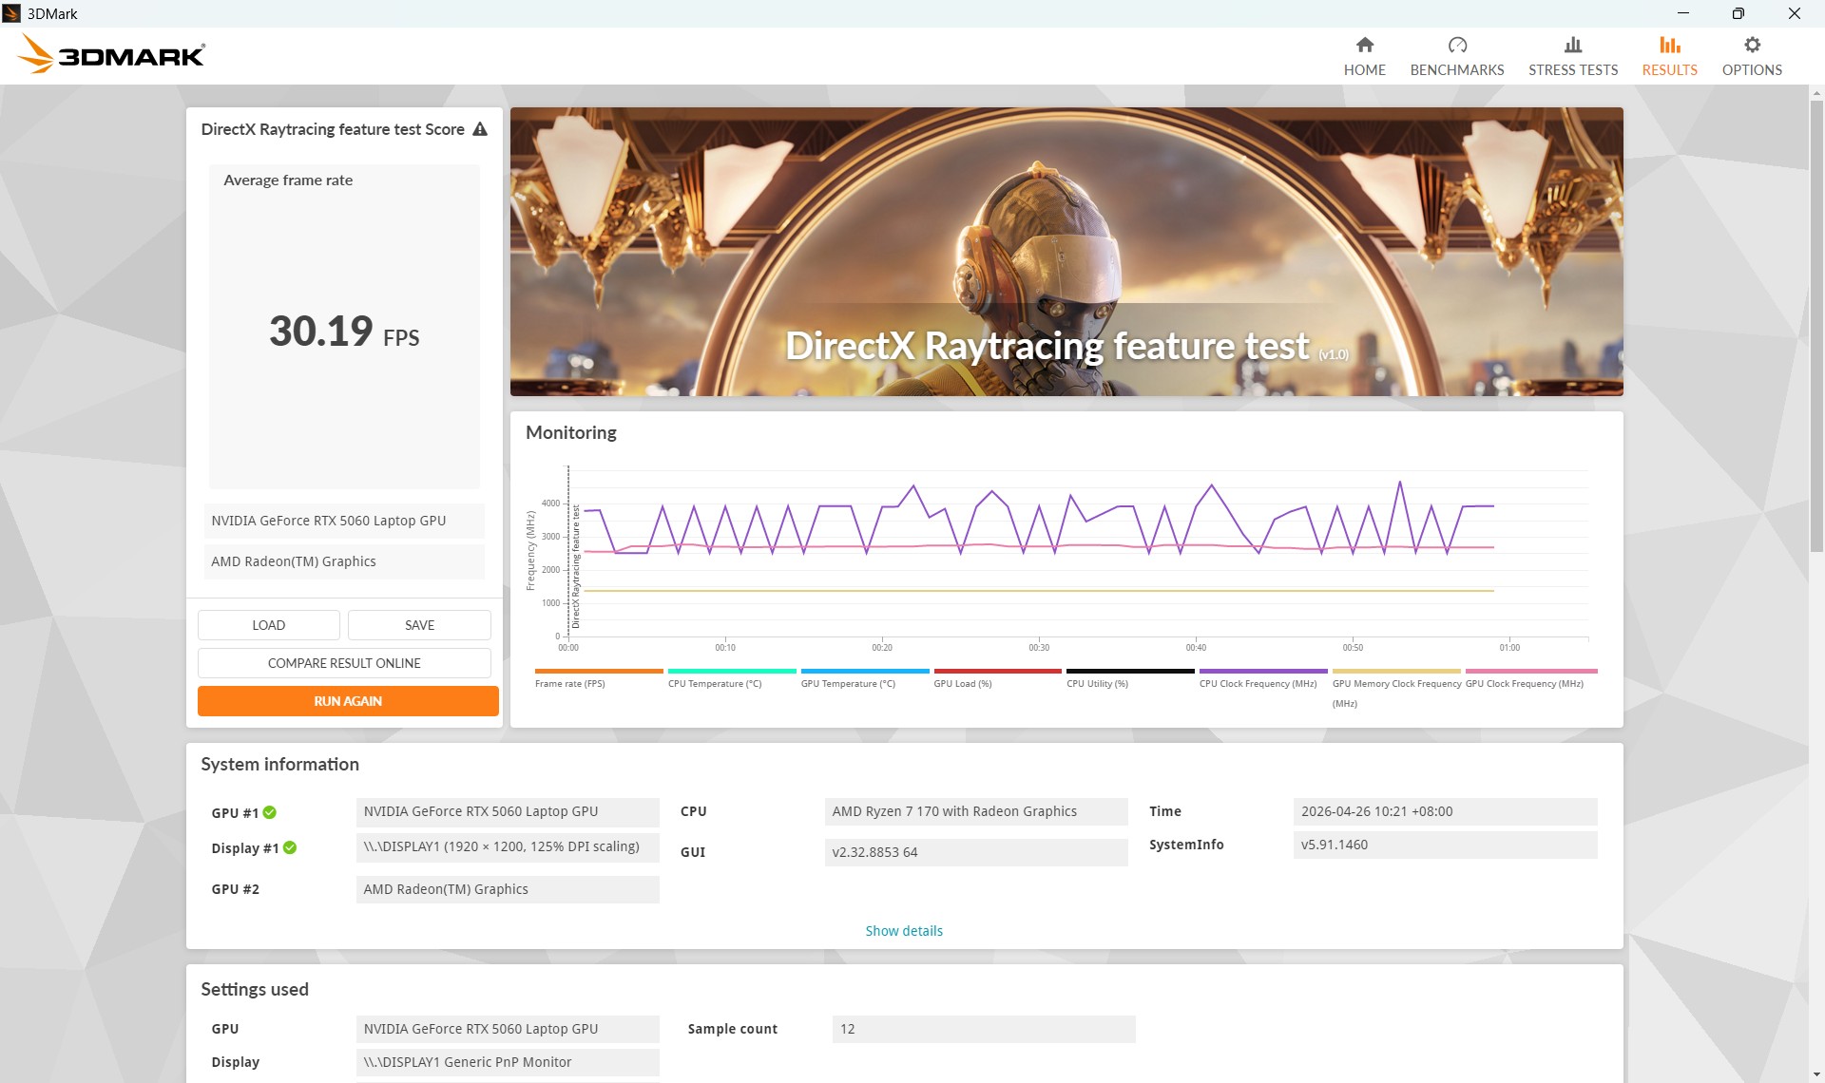The image size is (1825, 1083).
Task: Click the GPU Memory Clock Frequency color bar
Action: coord(1396,671)
